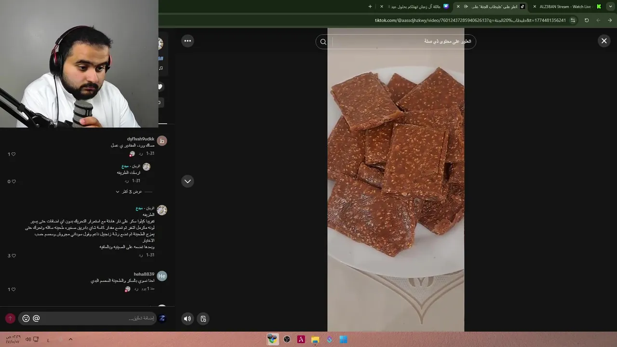Screen dimensions: 617x347
Task: Open the tab search dropdown chevron
Action: click(610, 7)
